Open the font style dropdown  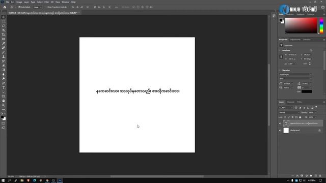click(x=295, y=79)
